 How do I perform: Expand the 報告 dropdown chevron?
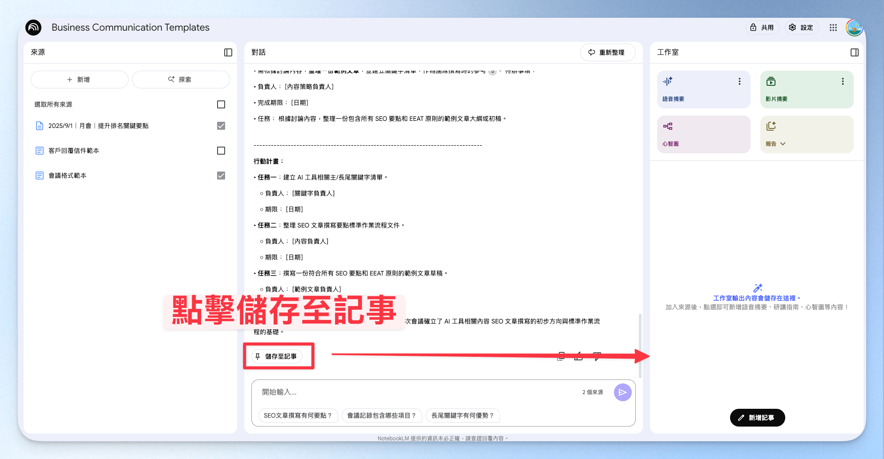tap(783, 144)
